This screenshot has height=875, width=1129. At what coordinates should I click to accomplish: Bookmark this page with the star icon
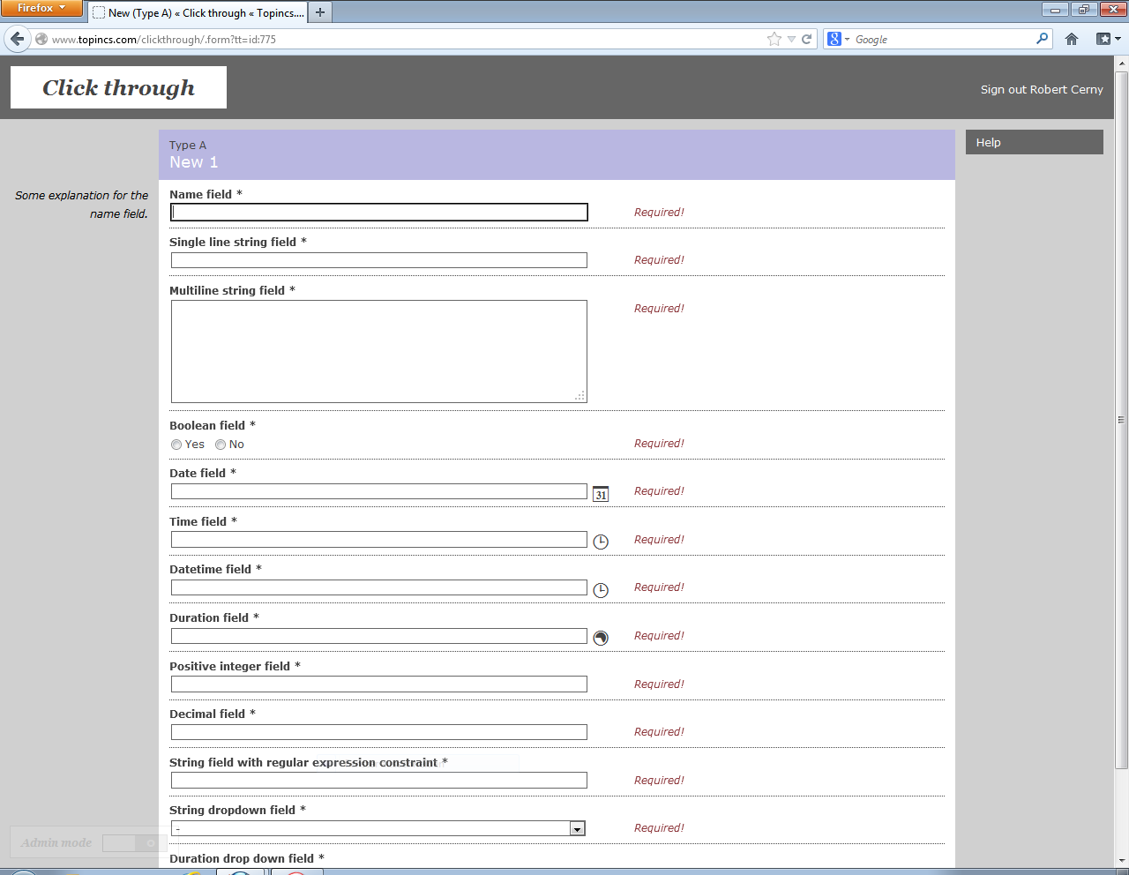tap(774, 39)
